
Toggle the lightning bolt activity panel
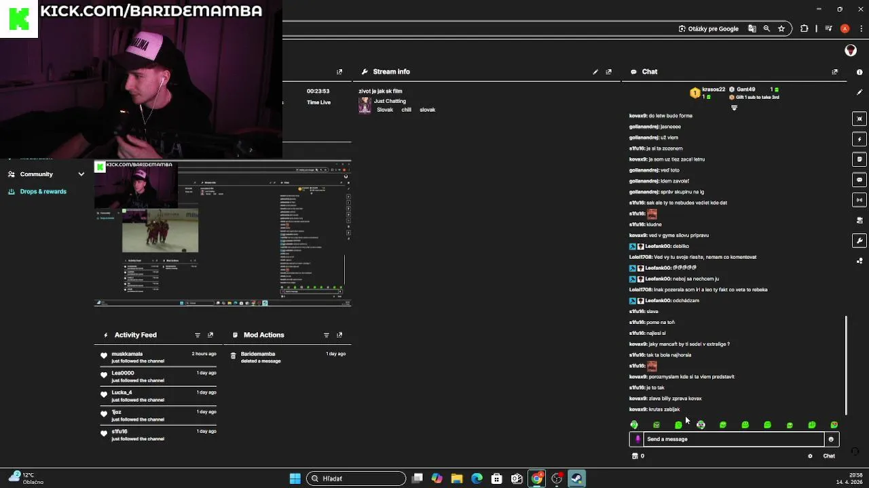click(859, 139)
